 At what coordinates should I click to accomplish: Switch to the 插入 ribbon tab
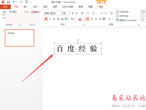click(x=26, y=7)
